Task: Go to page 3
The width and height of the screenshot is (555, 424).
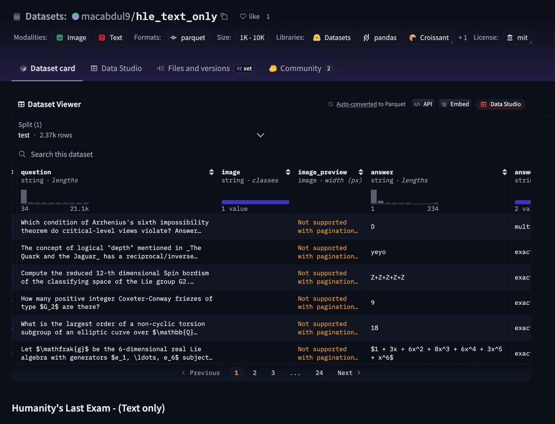Action: [x=273, y=373]
